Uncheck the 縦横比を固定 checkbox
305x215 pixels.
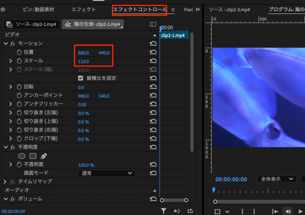(x=80, y=78)
